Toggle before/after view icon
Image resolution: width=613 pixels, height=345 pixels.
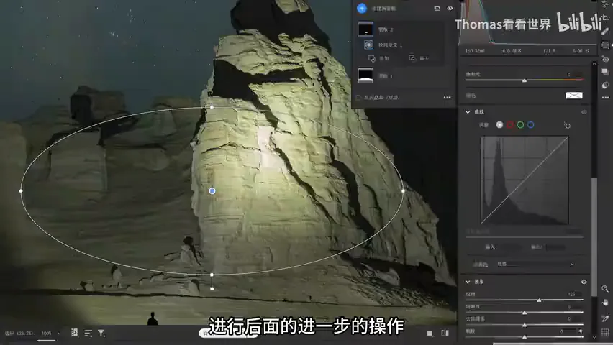445,333
